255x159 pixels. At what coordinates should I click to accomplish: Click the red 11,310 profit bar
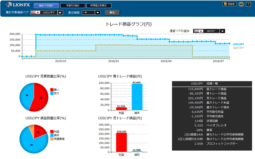click(121, 109)
